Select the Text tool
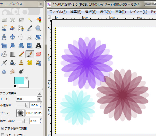 click(38, 46)
